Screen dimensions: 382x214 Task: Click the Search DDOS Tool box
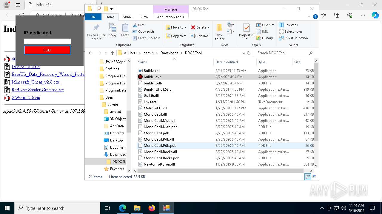click(x=285, y=53)
